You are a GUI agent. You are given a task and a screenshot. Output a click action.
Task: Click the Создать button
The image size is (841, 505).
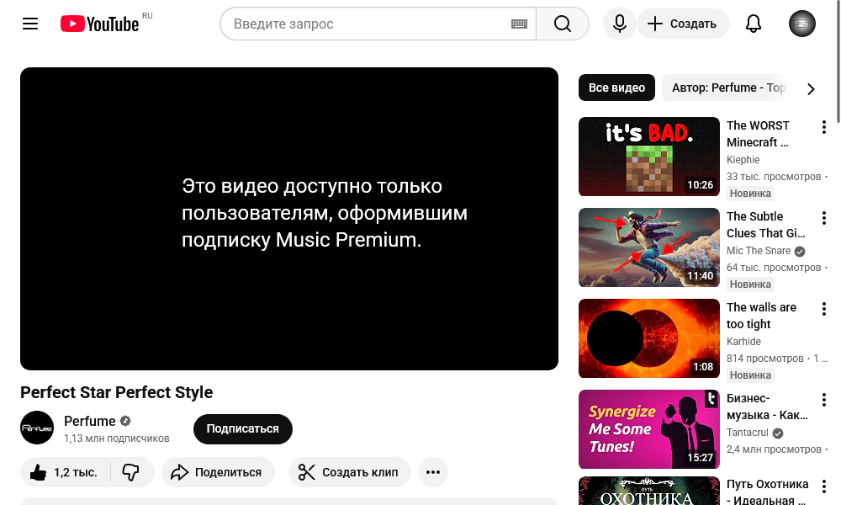(683, 24)
